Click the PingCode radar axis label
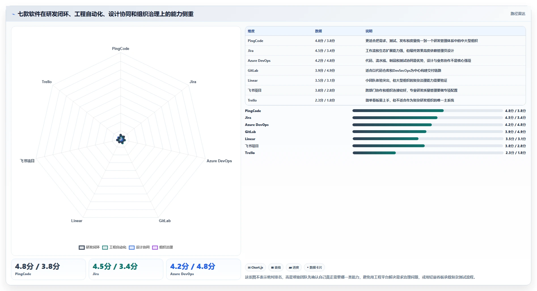Screen dimensions: 537x291 pos(120,49)
